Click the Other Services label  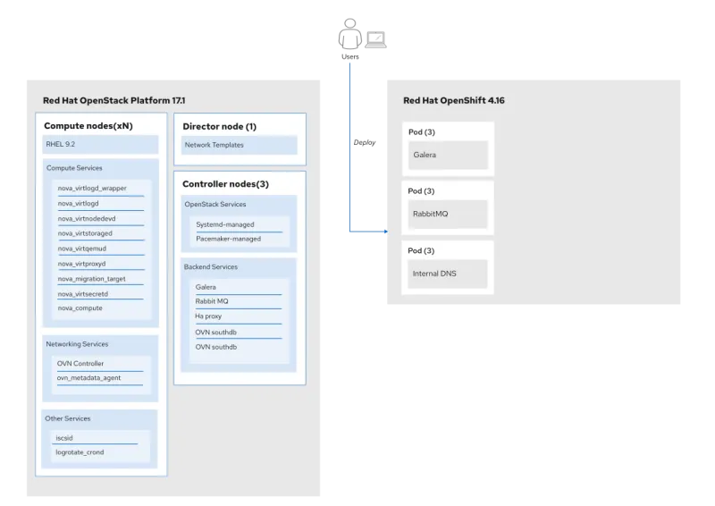tap(68, 418)
